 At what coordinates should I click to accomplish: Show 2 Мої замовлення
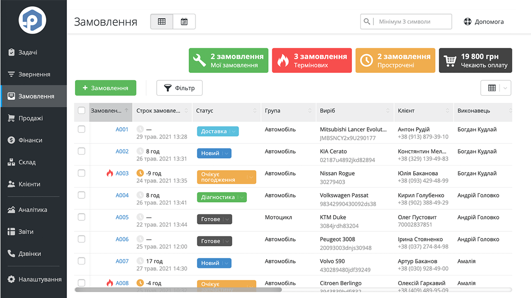229,60
